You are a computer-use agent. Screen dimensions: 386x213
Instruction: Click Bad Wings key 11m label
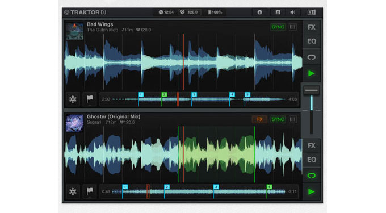click(x=127, y=30)
